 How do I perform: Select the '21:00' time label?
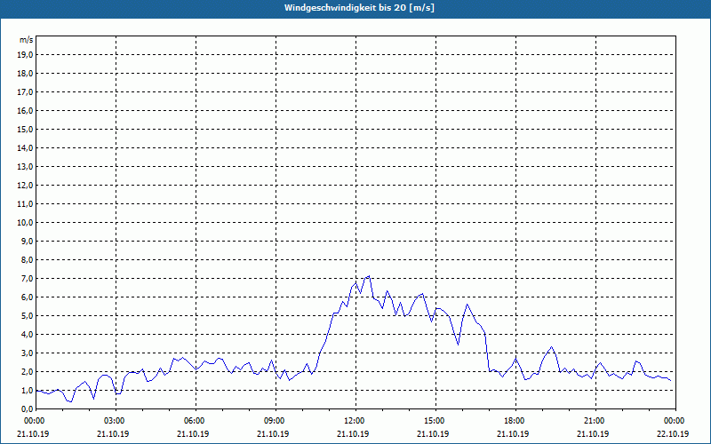595,421
